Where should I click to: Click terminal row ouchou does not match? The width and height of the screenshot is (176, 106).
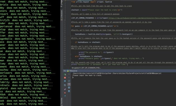pos(26,70)
